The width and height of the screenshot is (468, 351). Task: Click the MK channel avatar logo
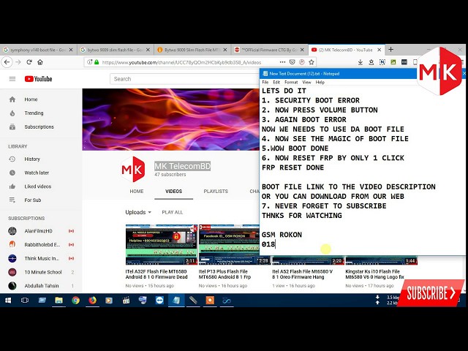133,169
